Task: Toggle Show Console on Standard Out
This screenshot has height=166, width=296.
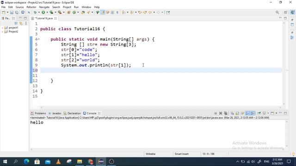Action: (x=247, y=113)
